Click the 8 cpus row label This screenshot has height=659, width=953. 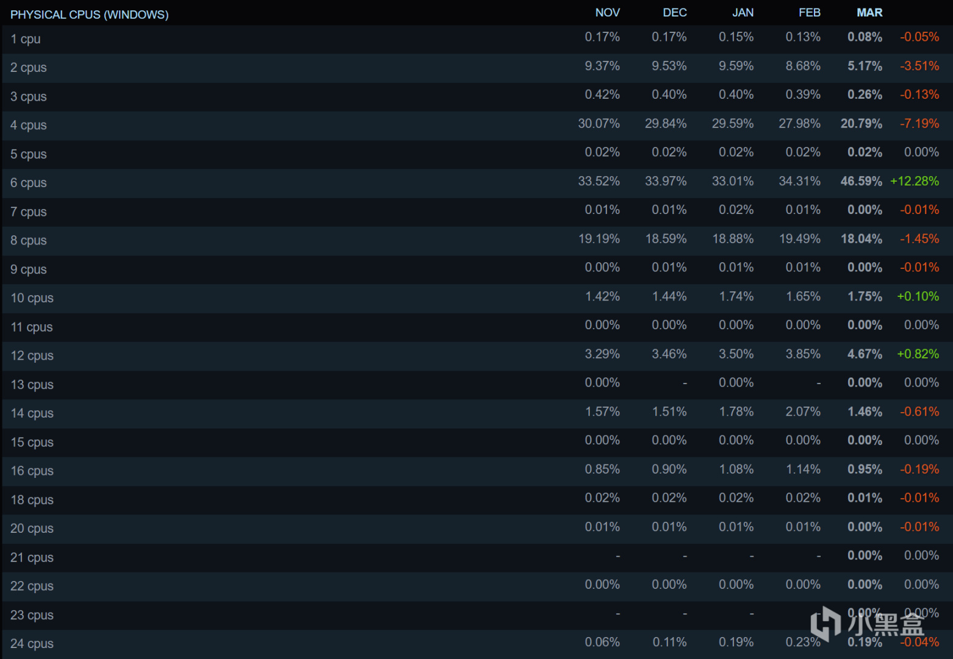point(29,240)
